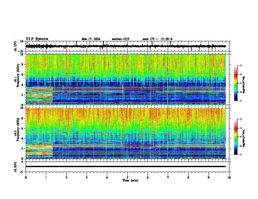The width and height of the screenshot is (258, 199).
Task: Click time axis tick label "8"
Action: (x=188, y=178)
